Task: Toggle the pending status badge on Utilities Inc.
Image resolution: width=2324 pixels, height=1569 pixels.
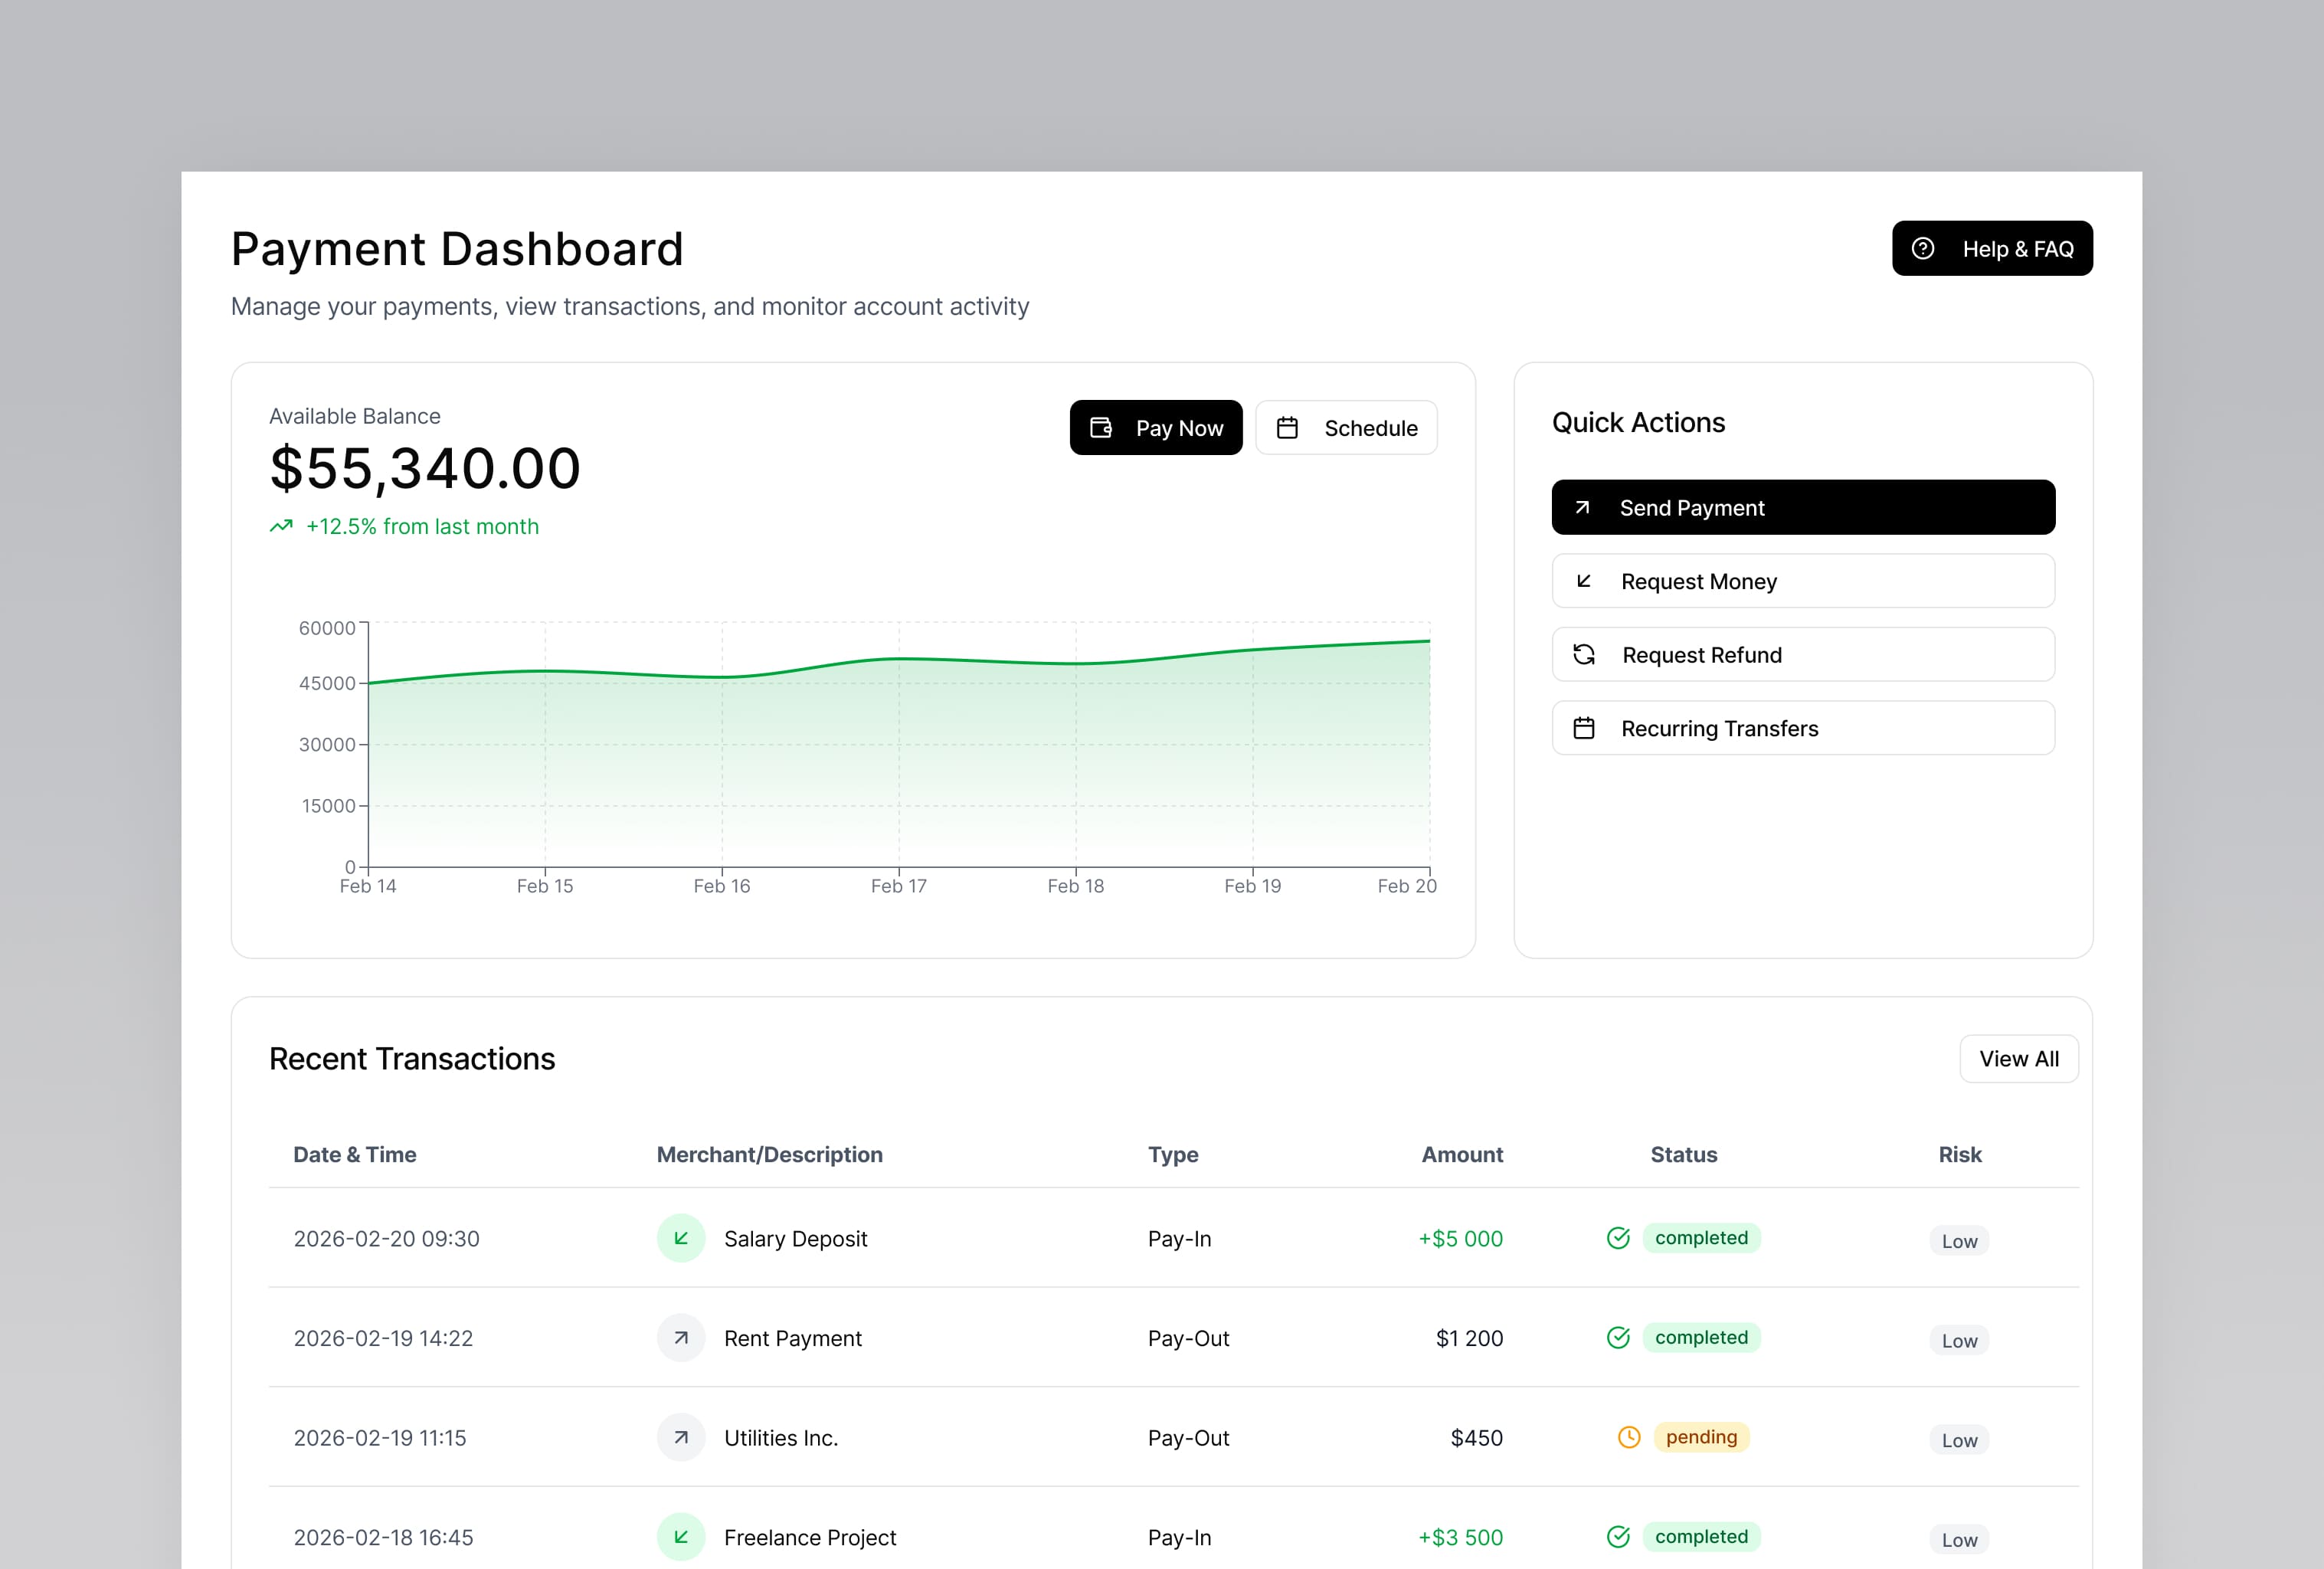Action: (1701, 1437)
